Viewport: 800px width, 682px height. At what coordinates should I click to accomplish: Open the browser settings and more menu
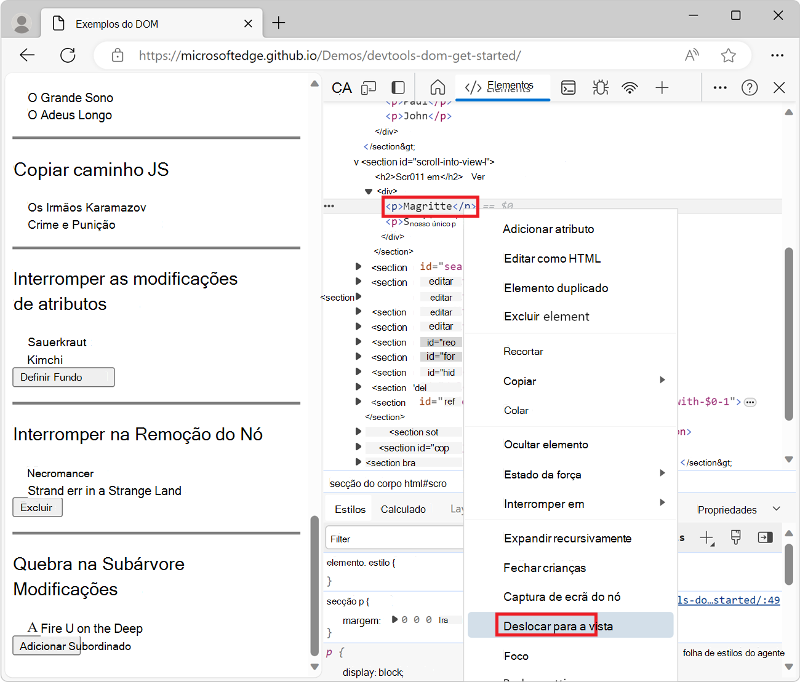tap(777, 55)
